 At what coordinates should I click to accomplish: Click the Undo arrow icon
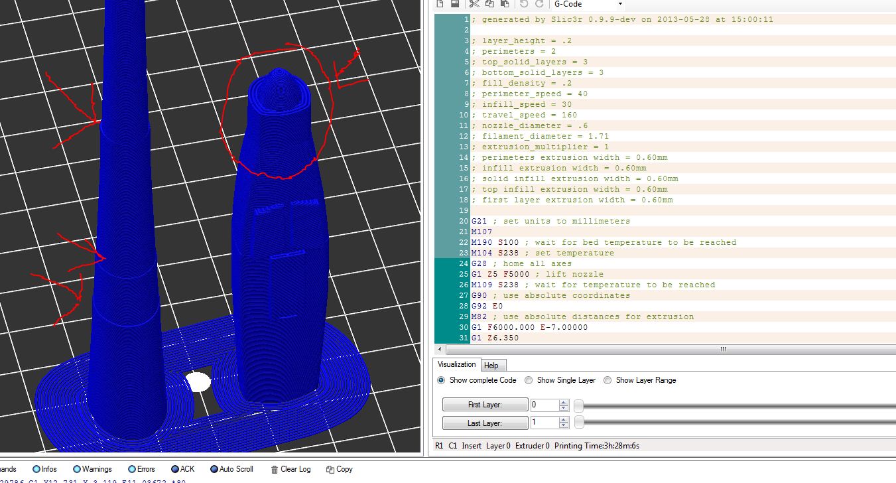click(524, 4)
